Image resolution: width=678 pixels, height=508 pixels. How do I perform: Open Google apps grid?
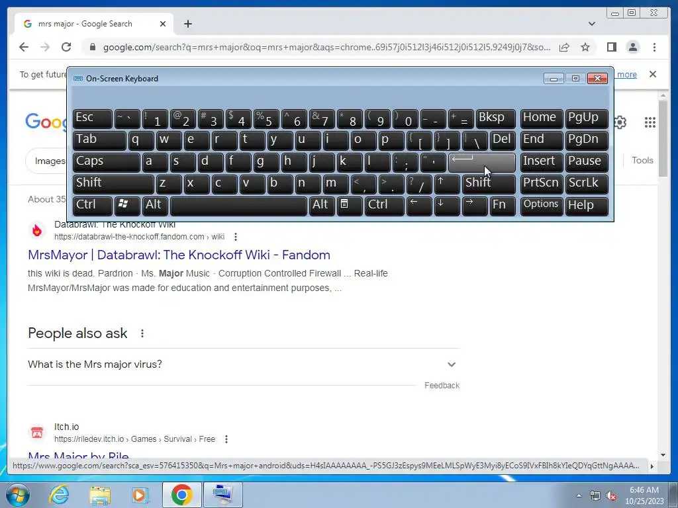click(x=650, y=122)
